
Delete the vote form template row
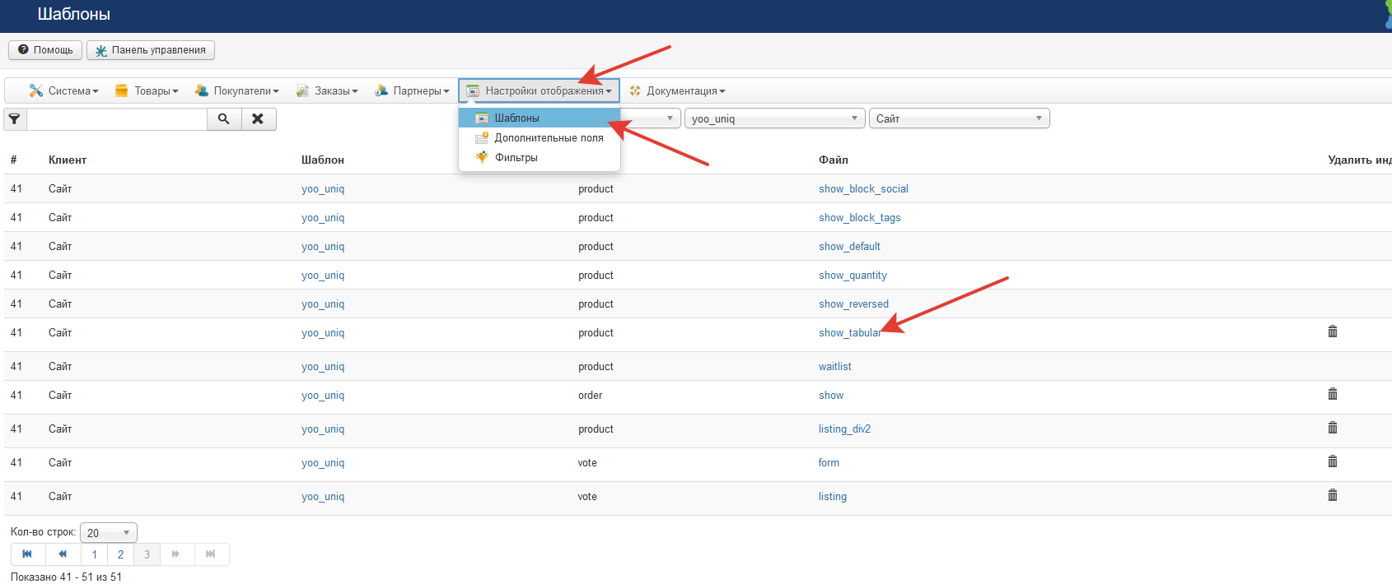click(1333, 461)
